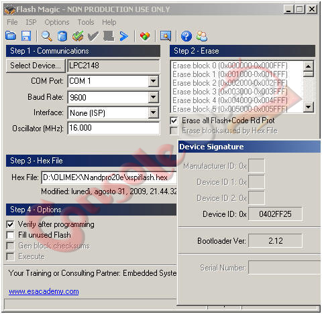
Task: Open the Interface dropdown
Action: [x=154, y=113]
